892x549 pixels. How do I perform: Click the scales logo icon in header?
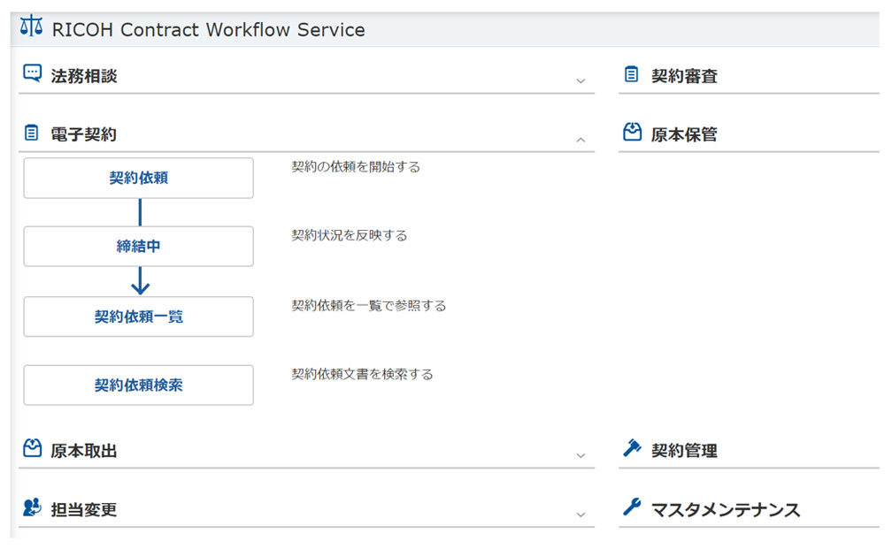pos(31,27)
